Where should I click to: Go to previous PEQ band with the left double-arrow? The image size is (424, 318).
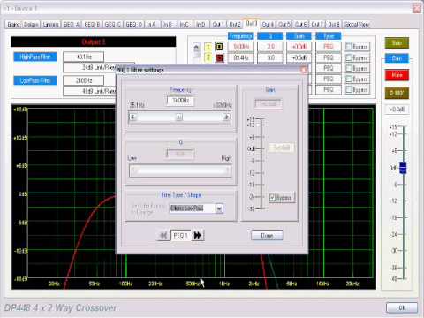pos(163,235)
